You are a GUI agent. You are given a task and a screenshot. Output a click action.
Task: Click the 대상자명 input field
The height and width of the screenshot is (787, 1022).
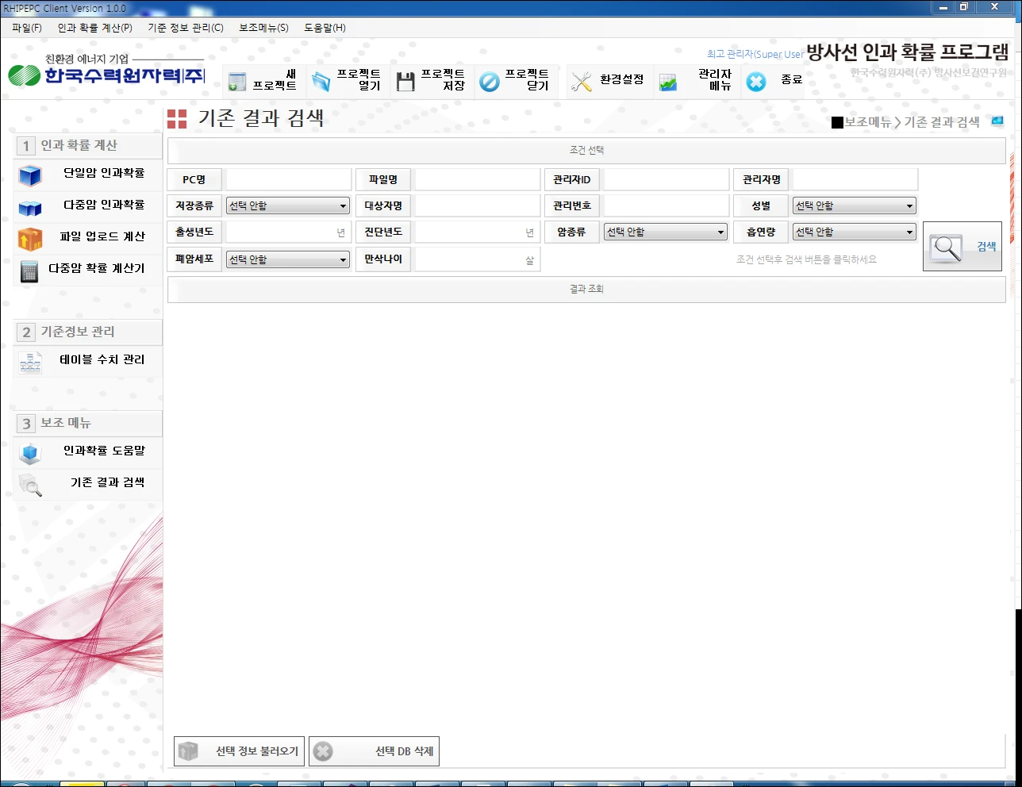tap(477, 205)
